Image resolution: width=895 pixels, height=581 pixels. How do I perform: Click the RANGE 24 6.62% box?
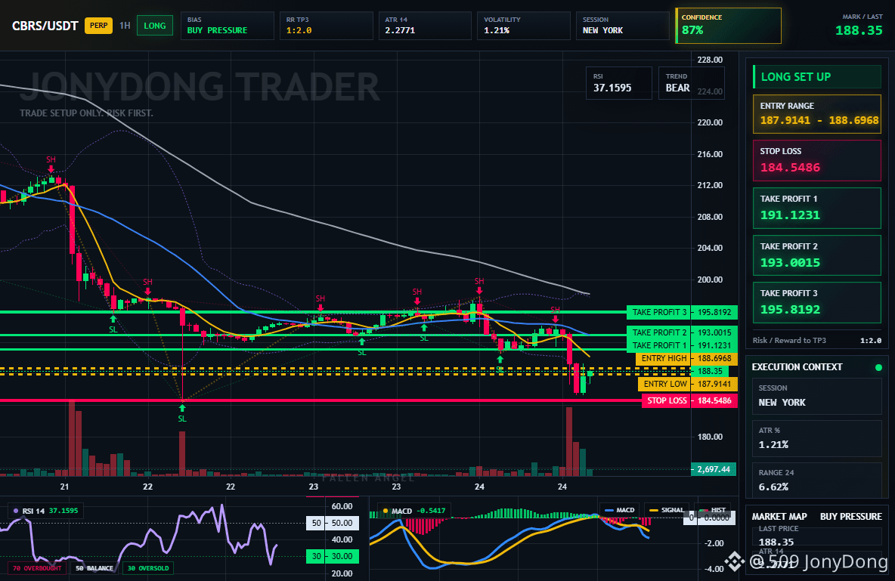817,481
